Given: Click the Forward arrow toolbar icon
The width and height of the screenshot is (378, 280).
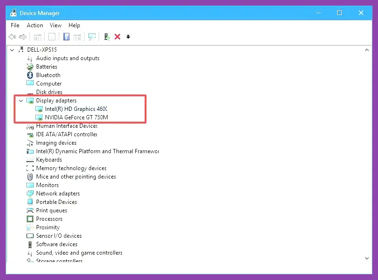Looking at the screenshot, I should 23,37.
